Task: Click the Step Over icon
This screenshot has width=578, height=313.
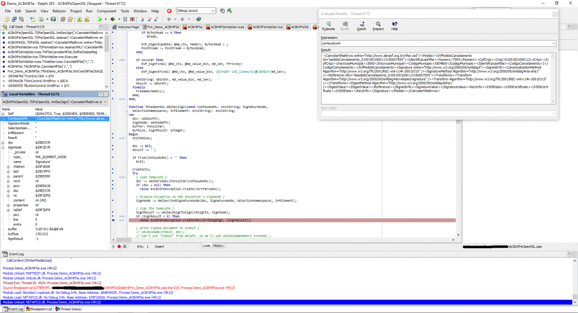Action: tap(149, 19)
